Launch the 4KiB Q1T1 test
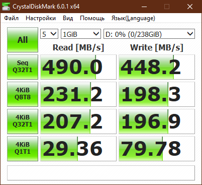Viewport: 202px width, 185px height. 23,149
